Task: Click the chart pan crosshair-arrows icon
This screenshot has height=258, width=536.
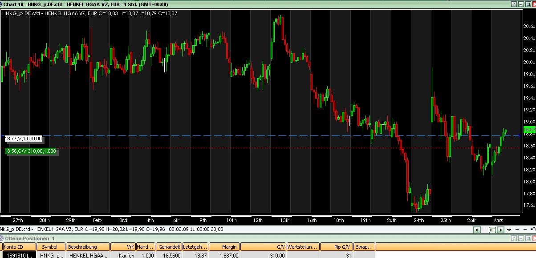Action: point(510,230)
